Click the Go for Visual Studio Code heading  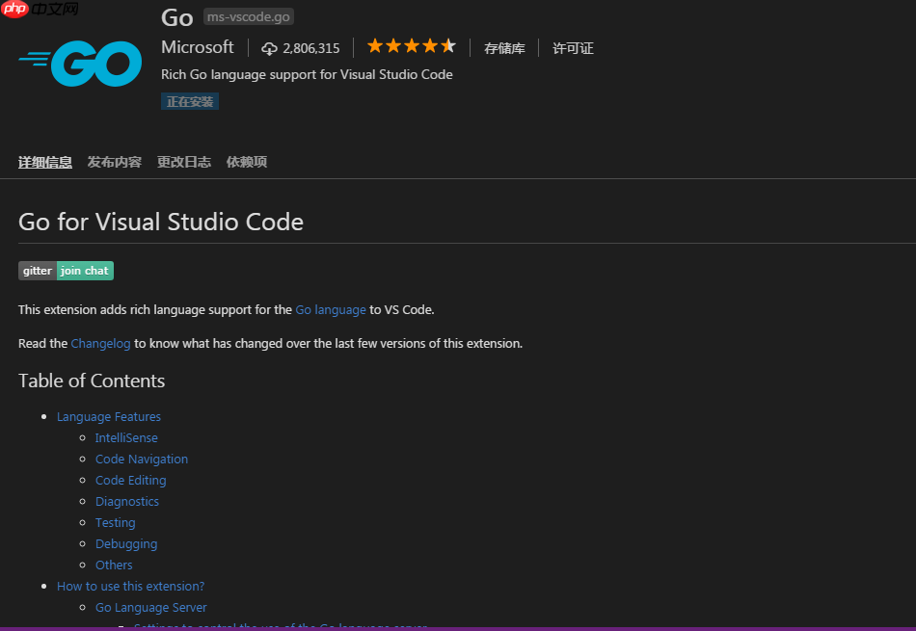click(x=161, y=222)
